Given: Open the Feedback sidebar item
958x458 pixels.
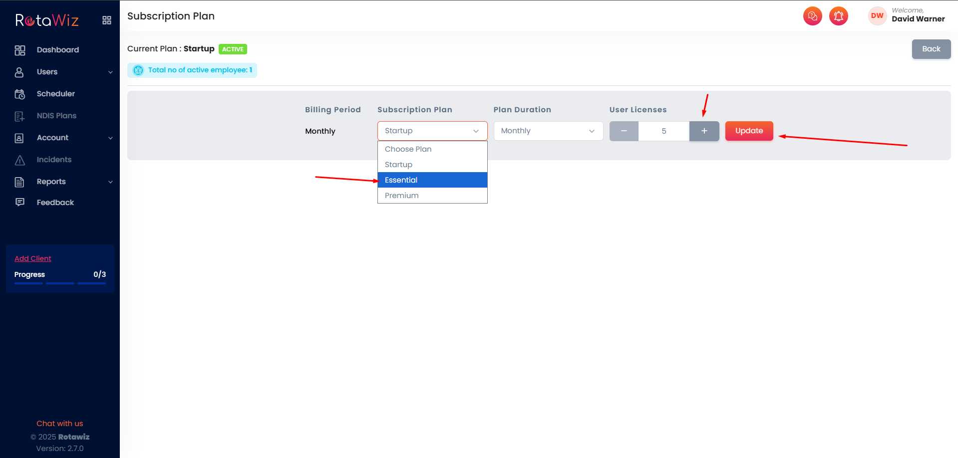Looking at the screenshot, I should (x=55, y=203).
